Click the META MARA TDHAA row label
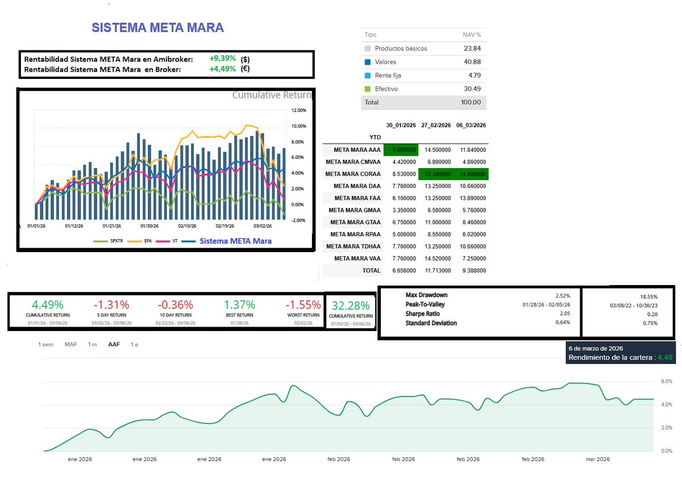This screenshot has height=481, width=682. [354, 246]
